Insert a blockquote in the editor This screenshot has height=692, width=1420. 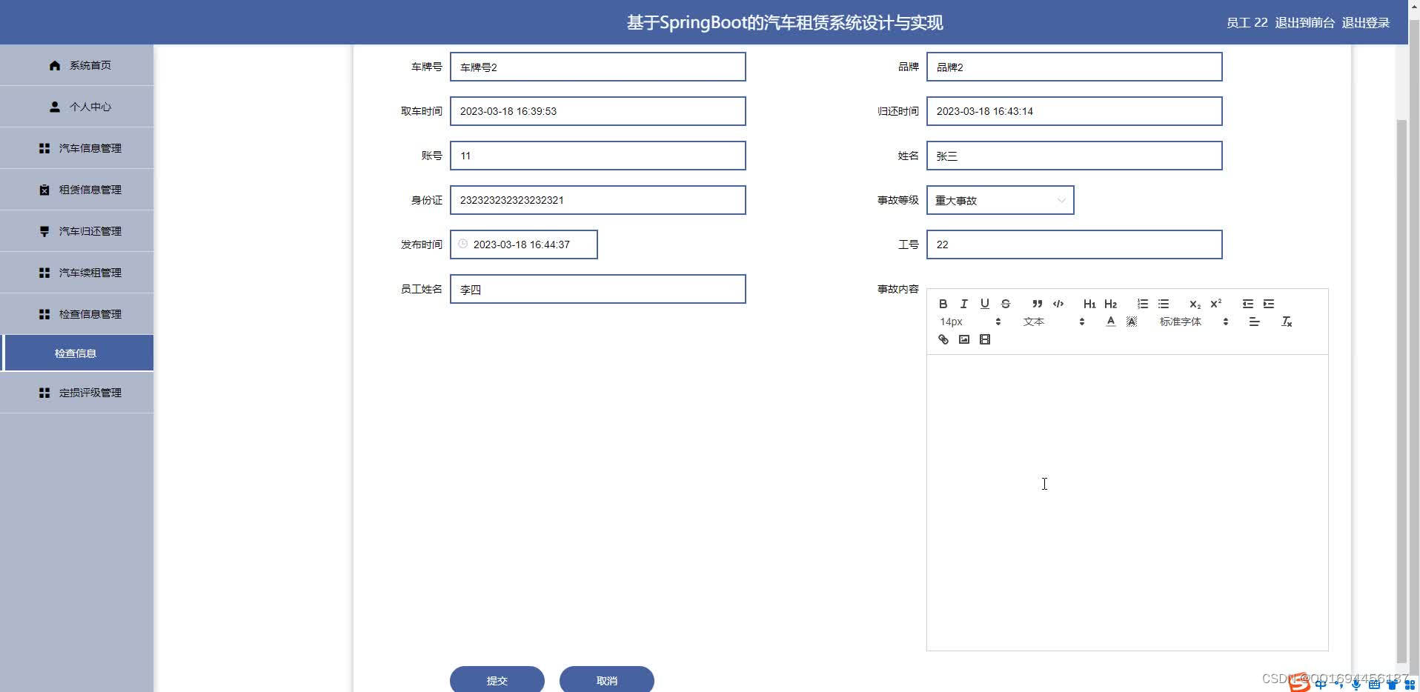(x=1037, y=304)
